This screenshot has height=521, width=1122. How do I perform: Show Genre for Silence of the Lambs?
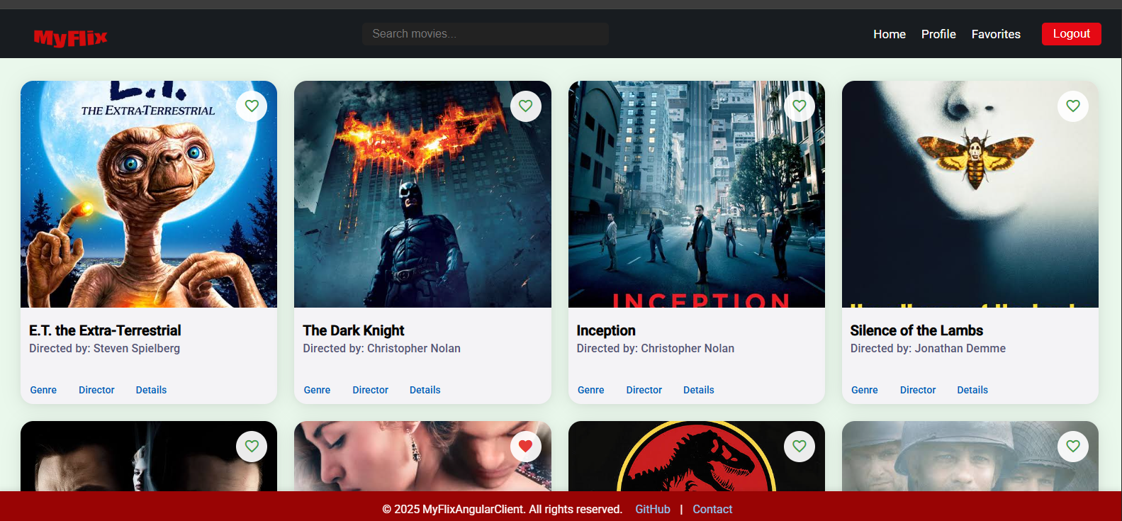tap(865, 390)
